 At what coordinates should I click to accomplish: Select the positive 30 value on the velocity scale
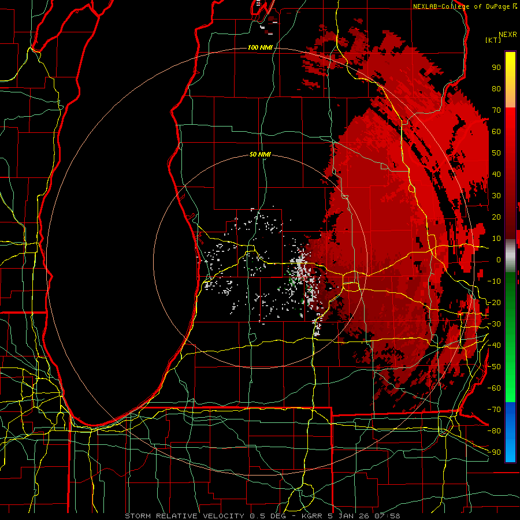click(x=496, y=196)
